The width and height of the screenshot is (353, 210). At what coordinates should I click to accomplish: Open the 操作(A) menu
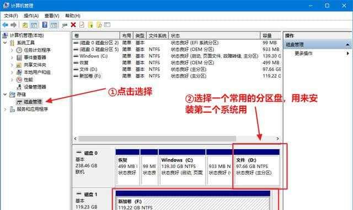click(31, 16)
